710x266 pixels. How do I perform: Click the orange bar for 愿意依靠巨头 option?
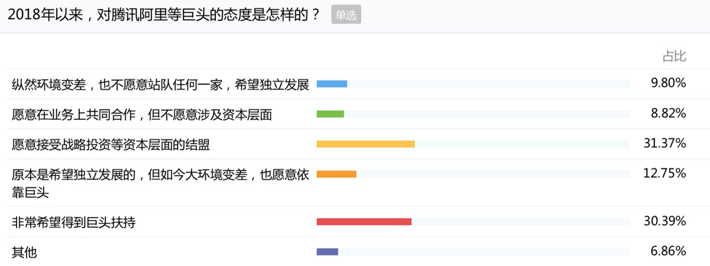pyautogui.click(x=337, y=174)
